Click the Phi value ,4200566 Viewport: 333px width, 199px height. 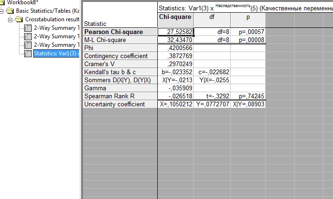coord(176,48)
